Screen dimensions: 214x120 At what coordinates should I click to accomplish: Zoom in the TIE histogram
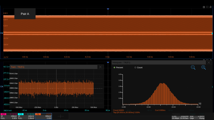click(x=204, y=67)
